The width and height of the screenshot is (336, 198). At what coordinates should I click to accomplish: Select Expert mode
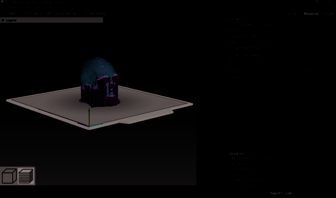tap(329, 14)
